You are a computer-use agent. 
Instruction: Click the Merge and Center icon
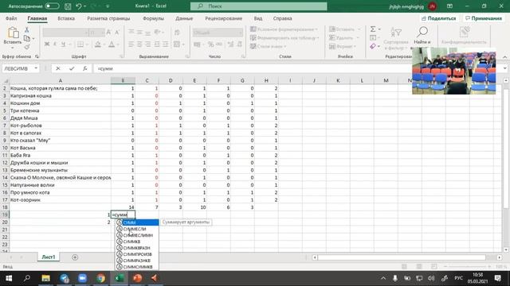point(177,44)
